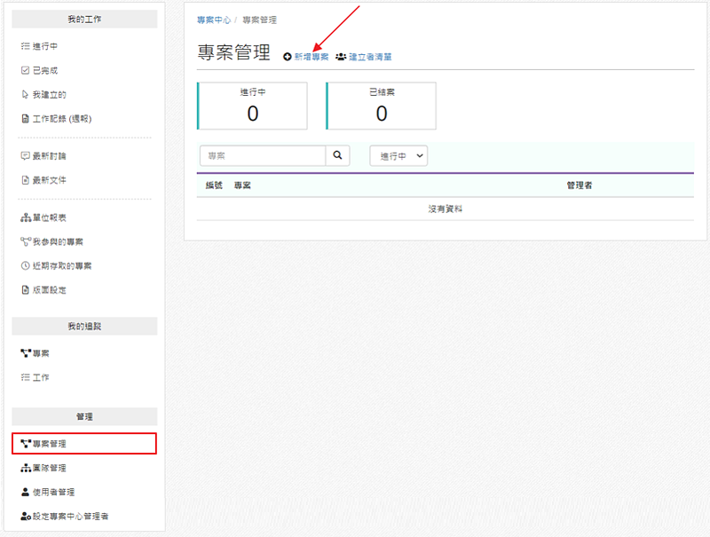Click the 單位報表 hierarchy icon
Image resolution: width=710 pixels, height=537 pixels.
point(25,217)
